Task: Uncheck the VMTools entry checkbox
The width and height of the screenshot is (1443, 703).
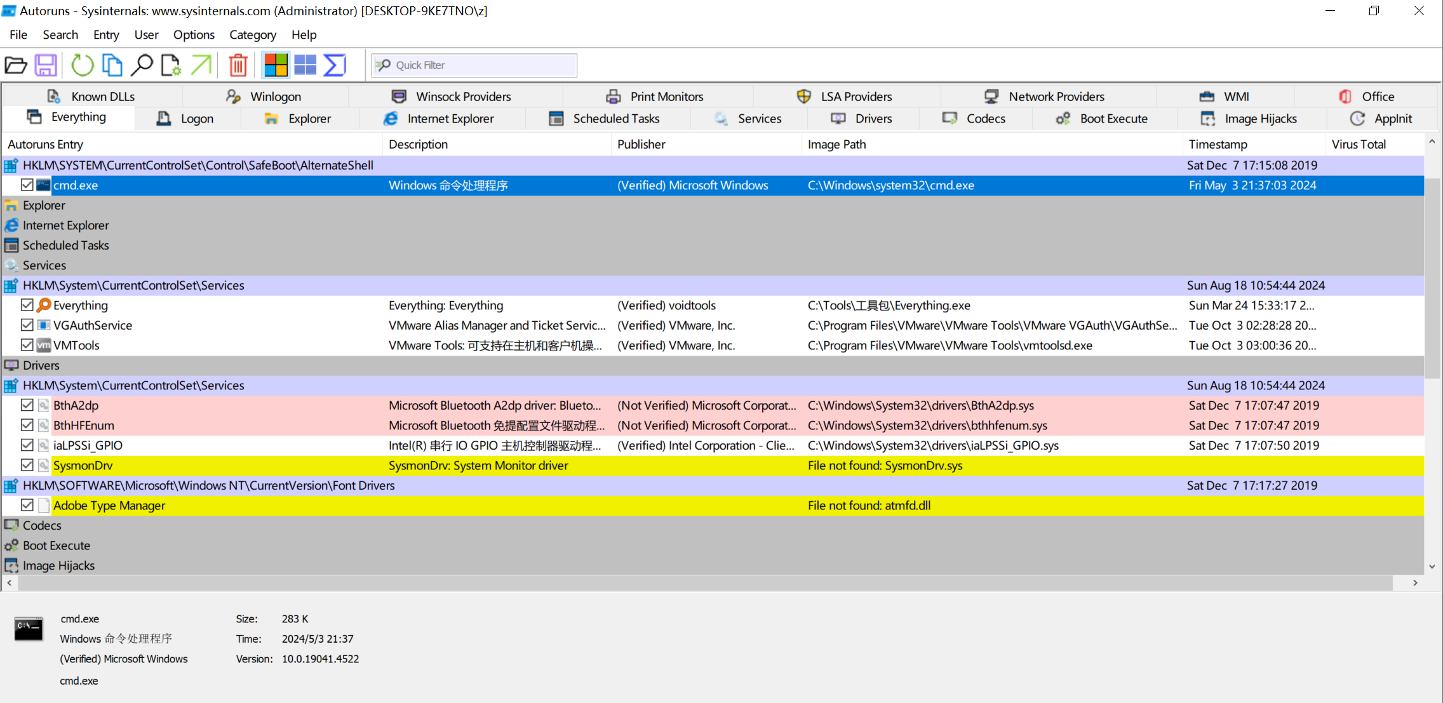Action: coord(27,345)
